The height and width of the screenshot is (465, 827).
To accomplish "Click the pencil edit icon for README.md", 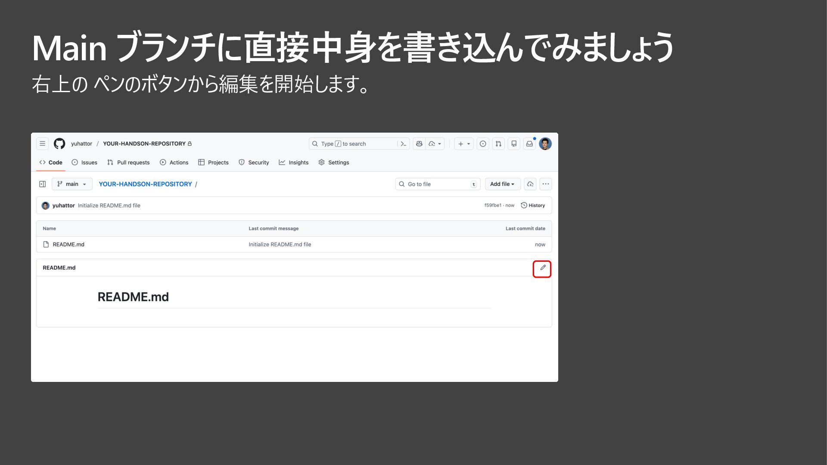I will tap(542, 268).
